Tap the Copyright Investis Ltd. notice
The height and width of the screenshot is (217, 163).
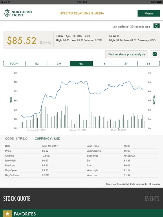click(133, 184)
